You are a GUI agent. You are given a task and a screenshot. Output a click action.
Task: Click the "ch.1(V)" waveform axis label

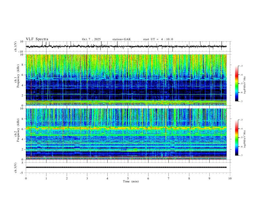[x=16, y=46]
